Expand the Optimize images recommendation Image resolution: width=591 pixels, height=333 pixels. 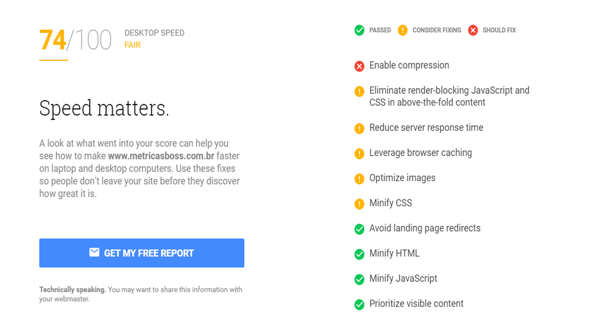point(402,178)
